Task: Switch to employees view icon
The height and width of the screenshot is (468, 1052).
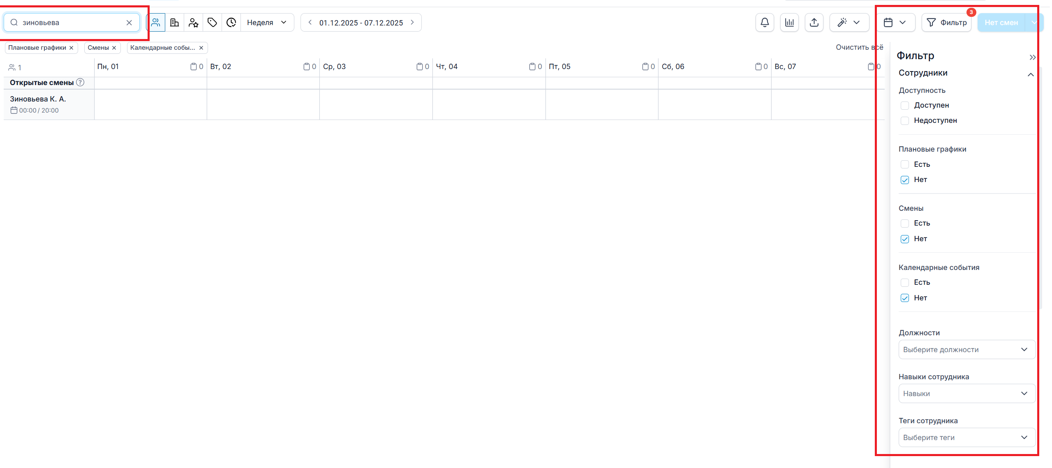Action: (156, 23)
